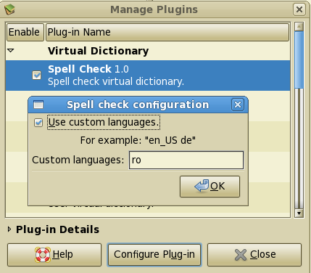This screenshot has width=311, height=273.
Task: Confirm with the OK button
Action: pos(210,187)
